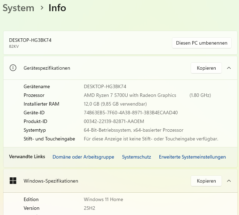Select Geräte-ID value 74B63EB5-7F60-4A38-8971-3B3B4ECAAD40
Viewport: 239px width, 215px height.
(x=130, y=113)
